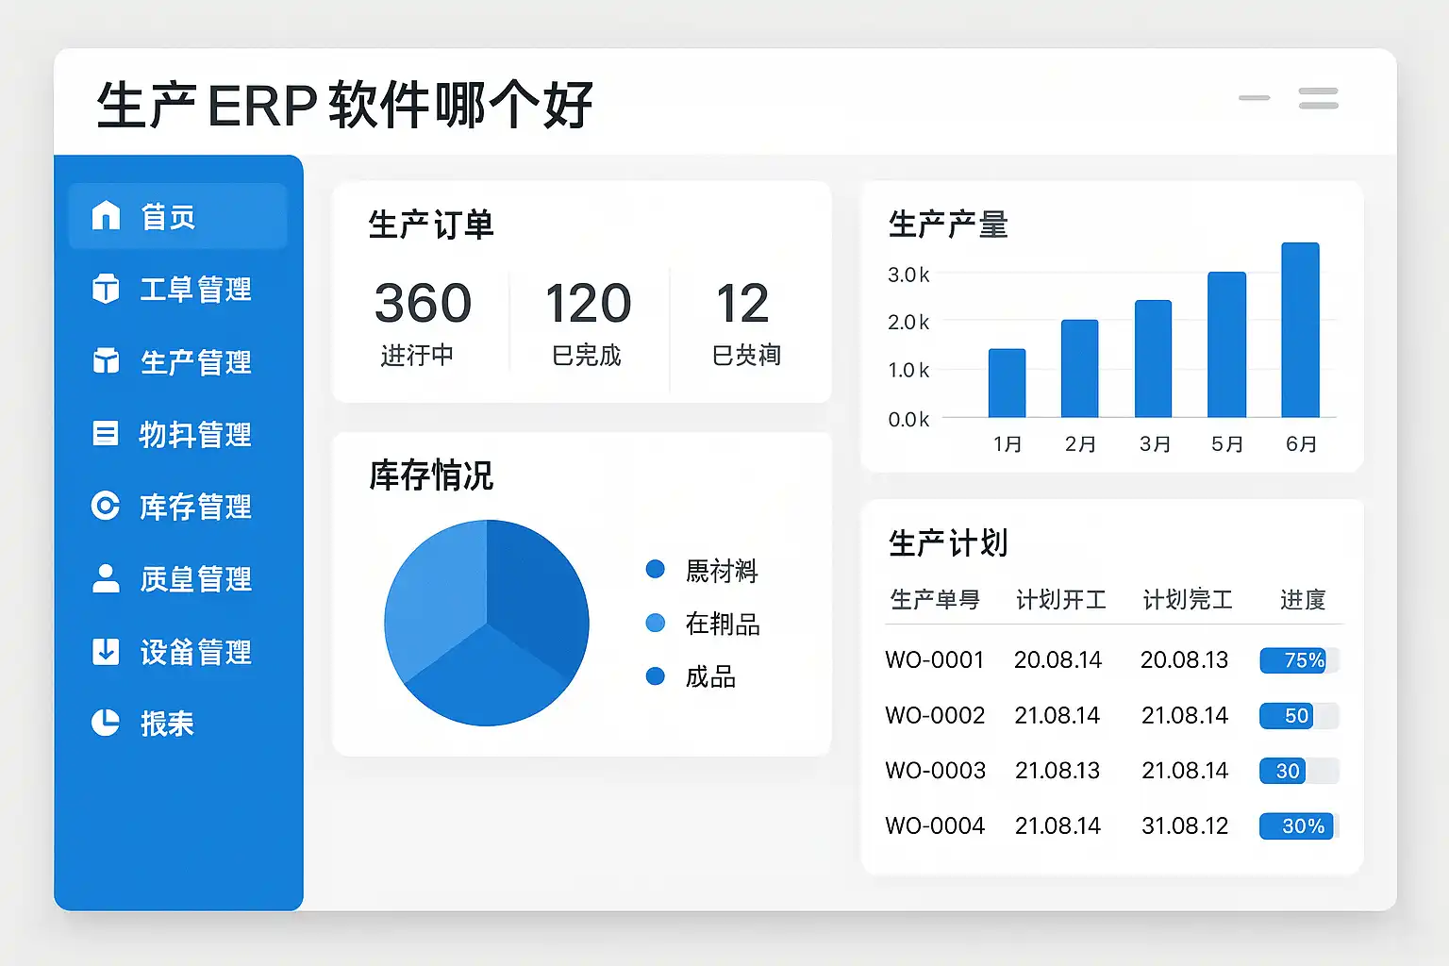
Task: Click the 0.0k axis label
Action: click(908, 420)
